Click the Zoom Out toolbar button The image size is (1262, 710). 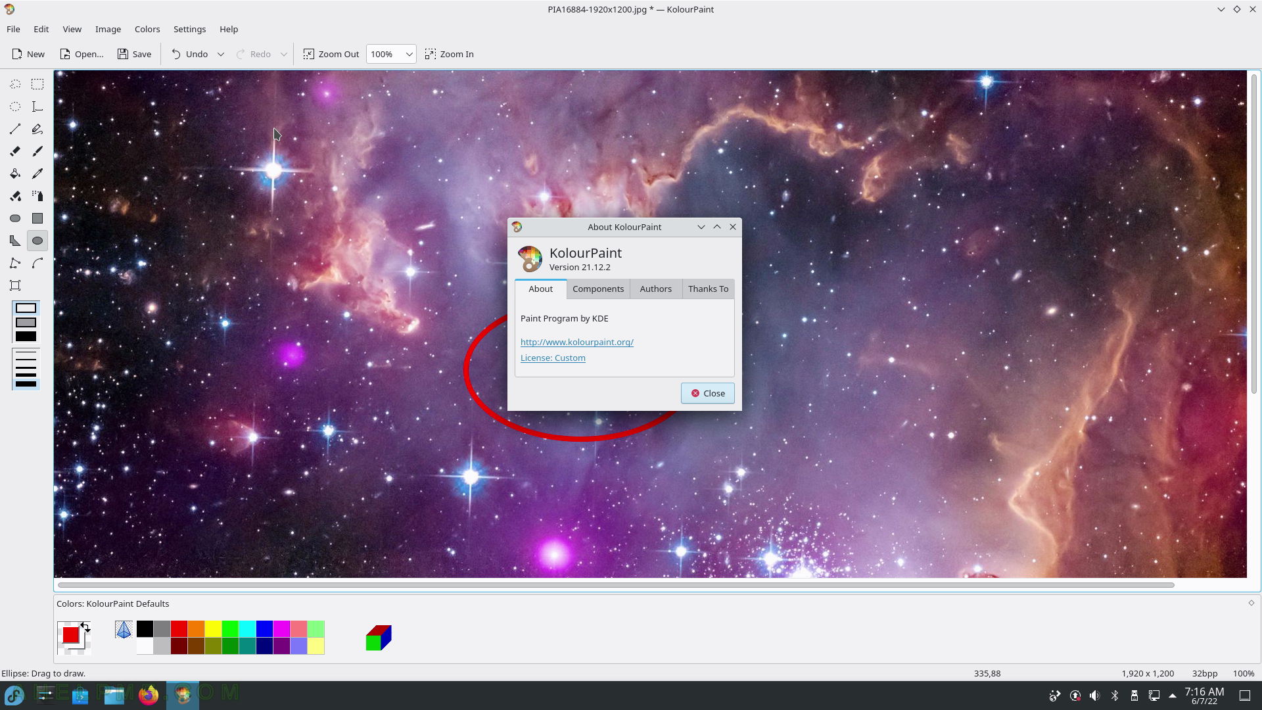(331, 54)
